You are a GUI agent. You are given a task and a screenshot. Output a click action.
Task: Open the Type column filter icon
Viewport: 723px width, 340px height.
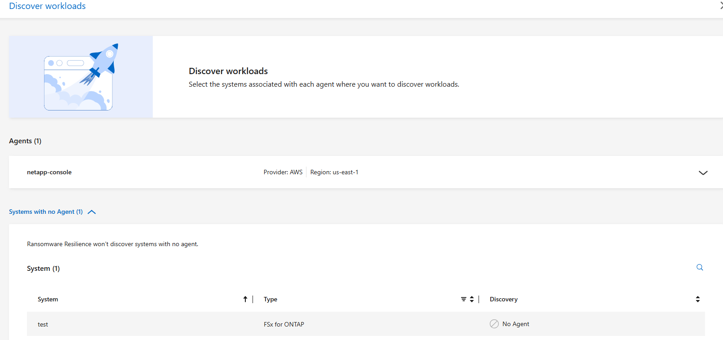point(464,299)
